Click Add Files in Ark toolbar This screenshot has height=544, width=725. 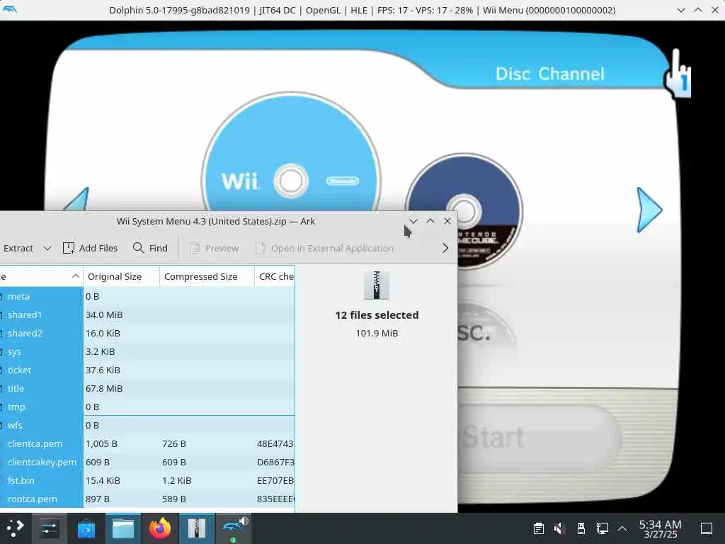point(91,249)
